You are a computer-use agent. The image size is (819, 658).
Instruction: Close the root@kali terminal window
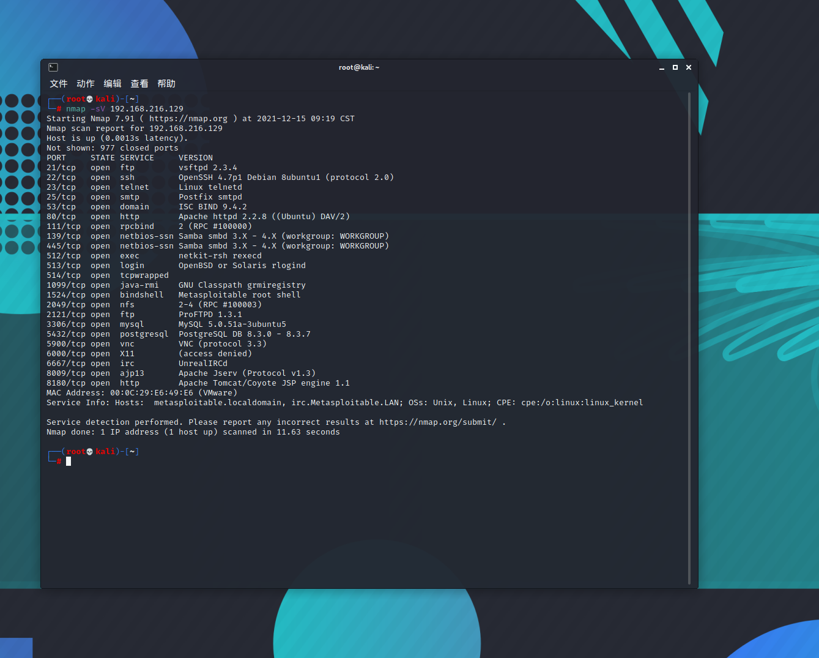pyautogui.click(x=689, y=67)
